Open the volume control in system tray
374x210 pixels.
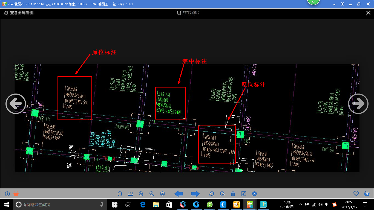click(320, 205)
